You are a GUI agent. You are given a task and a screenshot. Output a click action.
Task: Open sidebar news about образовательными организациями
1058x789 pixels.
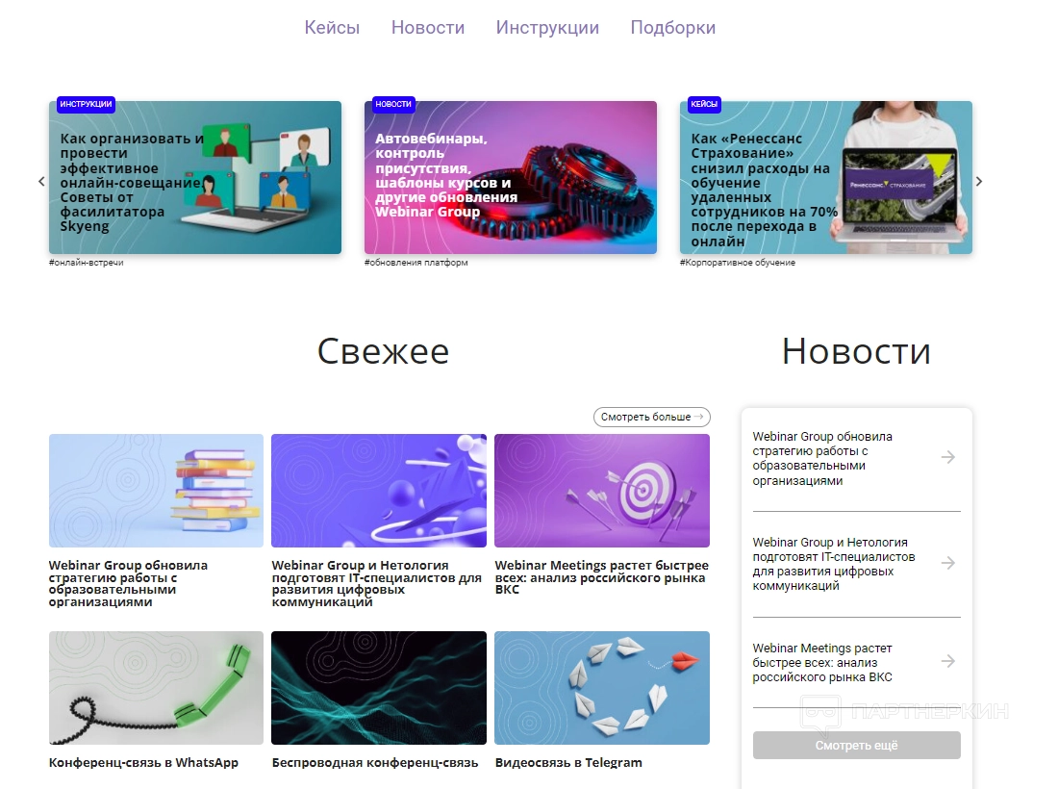click(x=822, y=458)
